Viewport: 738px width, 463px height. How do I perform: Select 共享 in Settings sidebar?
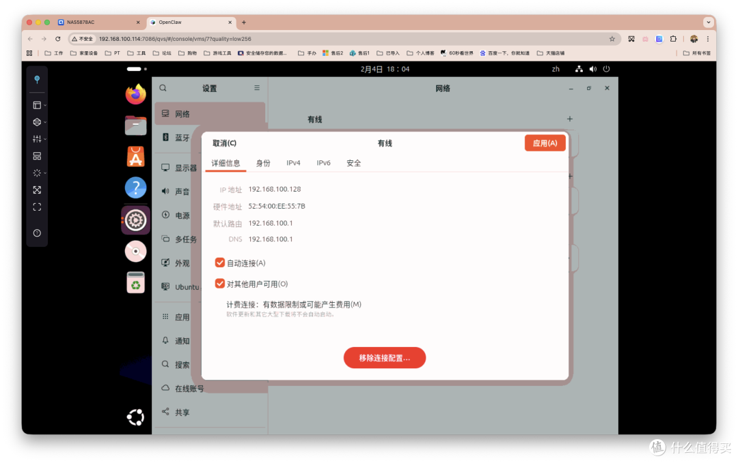(210, 412)
